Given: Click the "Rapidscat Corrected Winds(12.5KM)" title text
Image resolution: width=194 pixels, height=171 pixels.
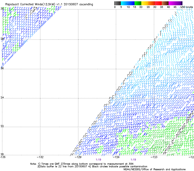Looking at the screenshot, I should point(30,4).
